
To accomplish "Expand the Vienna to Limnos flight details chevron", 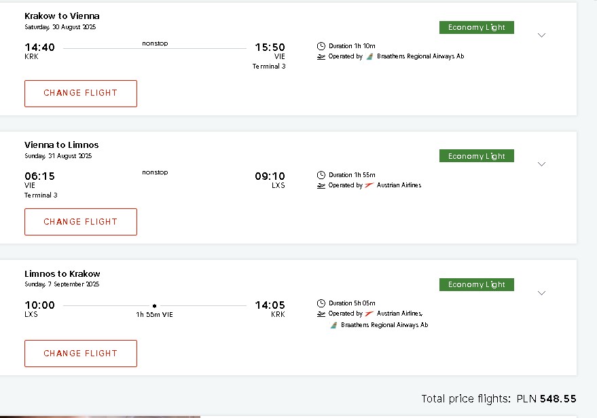I will (541, 164).
